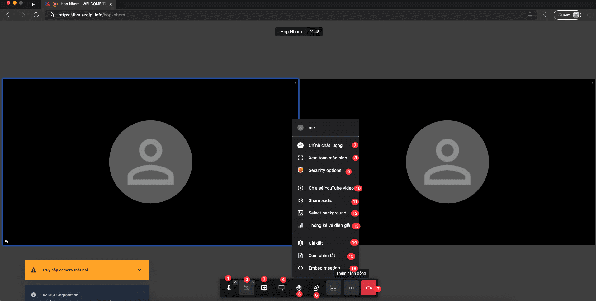Hang up the call
Image resolution: width=596 pixels, height=301 pixels.
[369, 288]
